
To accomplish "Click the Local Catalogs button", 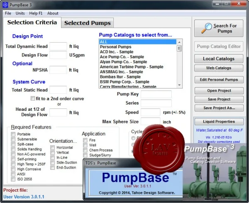I will (x=219, y=59).
